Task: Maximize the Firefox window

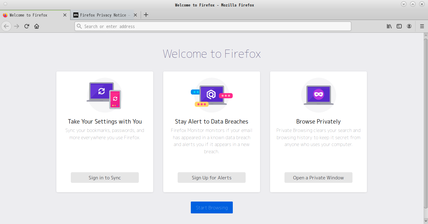Action: pyautogui.click(x=413, y=4)
